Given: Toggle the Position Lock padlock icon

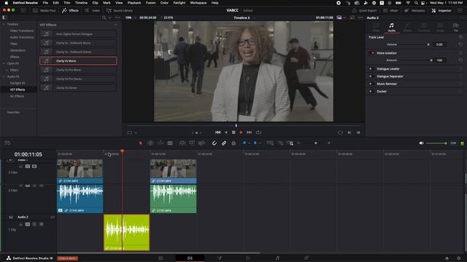Looking at the screenshot, I should click(233, 143).
